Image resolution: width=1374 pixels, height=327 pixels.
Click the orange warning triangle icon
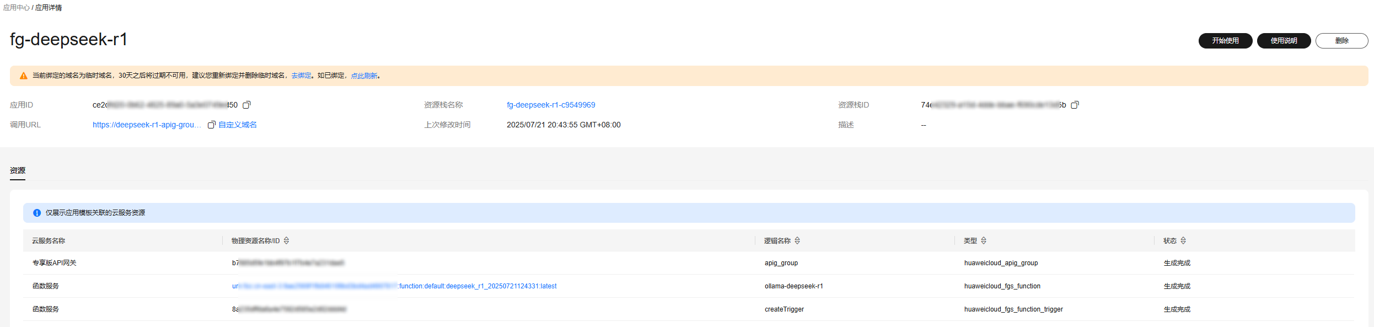pyautogui.click(x=23, y=76)
